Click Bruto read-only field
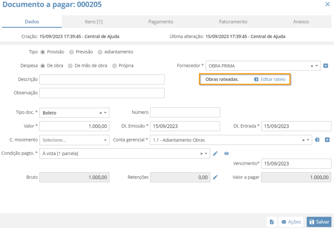The image size is (334, 228). click(74, 177)
